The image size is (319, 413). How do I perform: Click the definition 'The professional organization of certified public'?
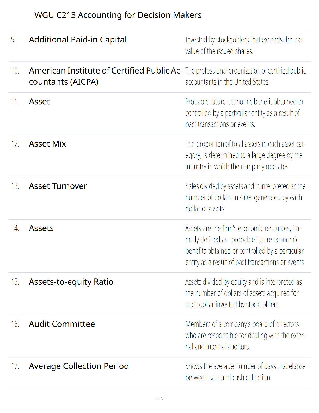pos(246,76)
